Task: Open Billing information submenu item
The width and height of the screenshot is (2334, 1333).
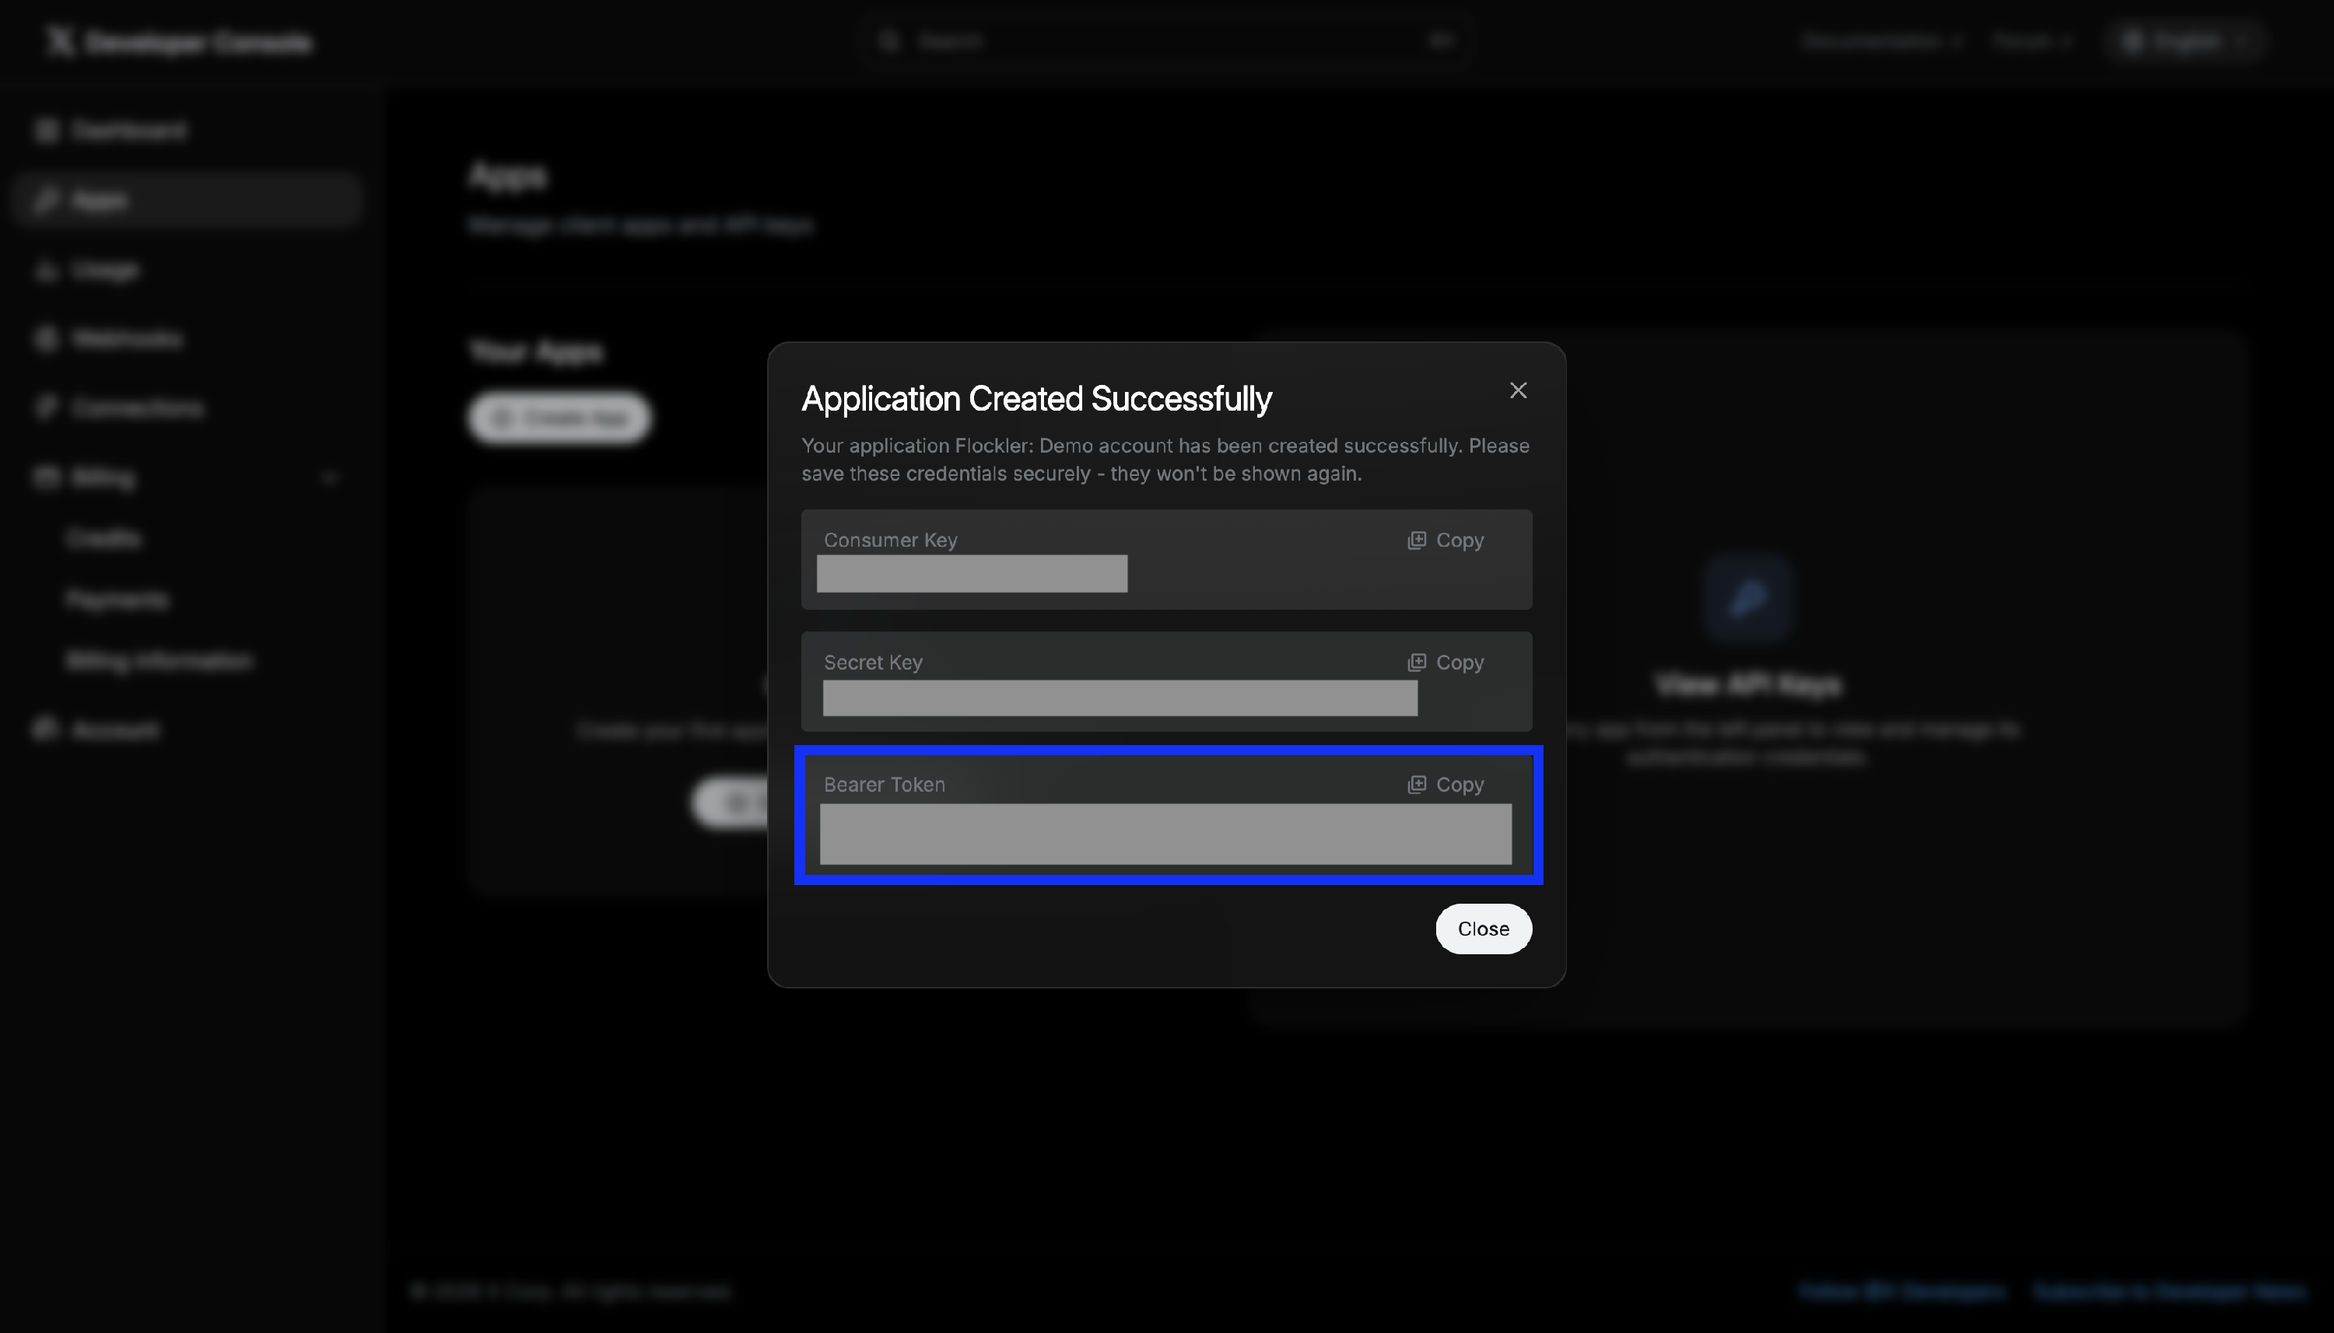Action: coord(159,660)
